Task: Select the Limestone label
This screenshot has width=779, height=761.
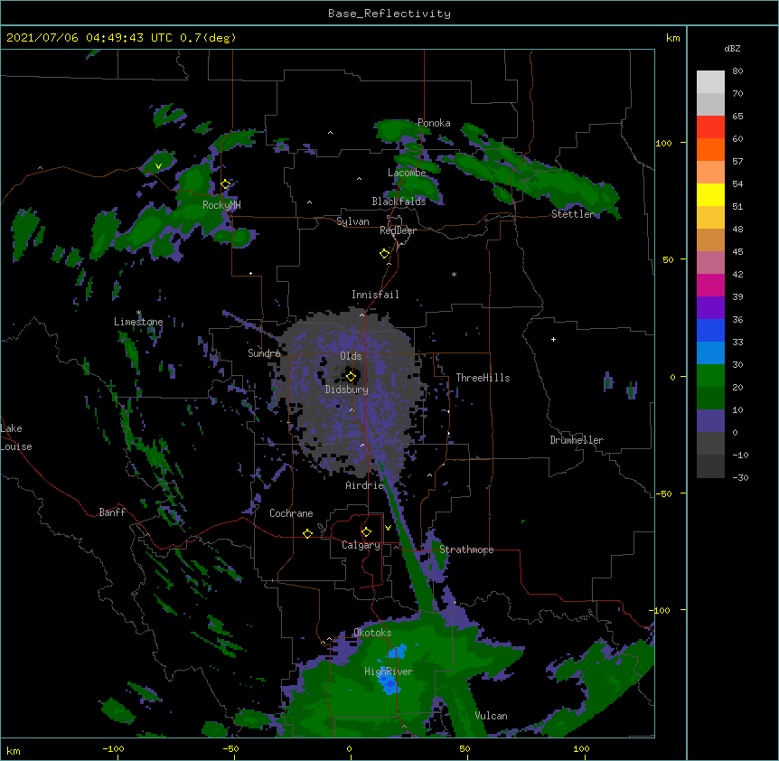Action: point(138,322)
